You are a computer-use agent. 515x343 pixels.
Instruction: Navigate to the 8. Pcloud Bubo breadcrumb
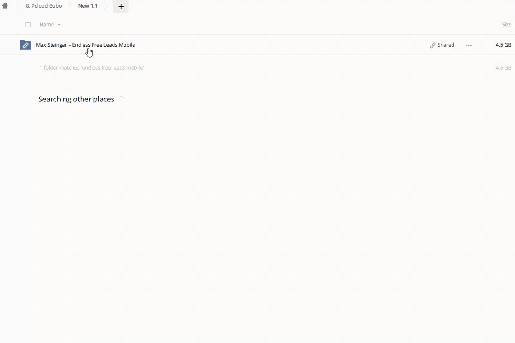pyautogui.click(x=44, y=6)
